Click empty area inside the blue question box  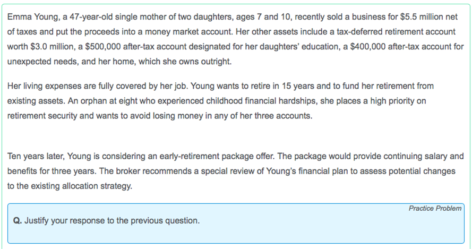point(319,228)
